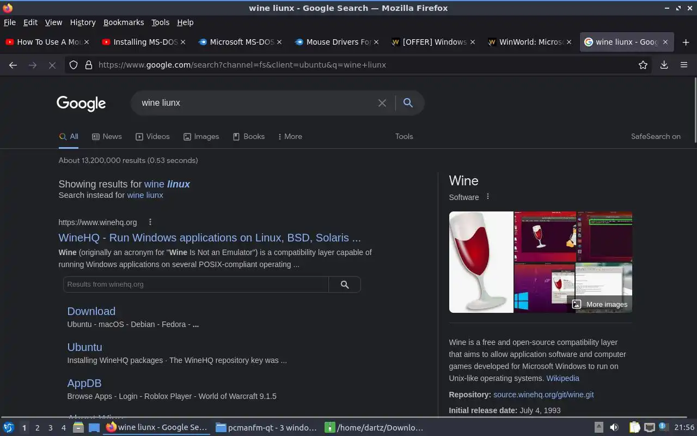Open tracking protection shield icon
Viewport: 697px width, 436px height.
point(74,65)
